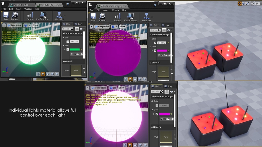The image size is (262, 147).
Task: Toggle the 0.4122 checkbox in top purple window
Action: pos(155,43)
